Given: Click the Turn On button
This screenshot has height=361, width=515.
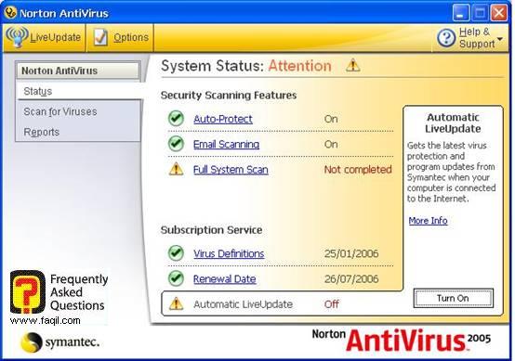Looking at the screenshot, I should click(454, 298).
